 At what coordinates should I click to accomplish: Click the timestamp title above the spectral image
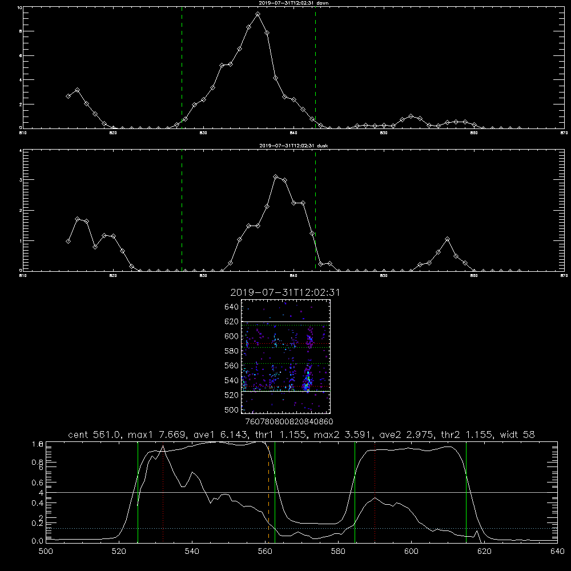(x=285, y=292)
